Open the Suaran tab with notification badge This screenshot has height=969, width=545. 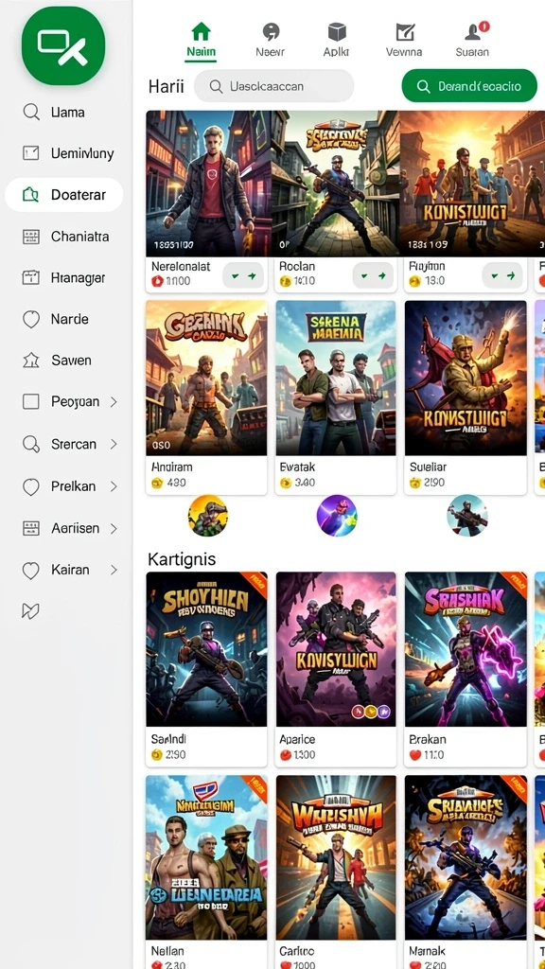tap(473, 41)
